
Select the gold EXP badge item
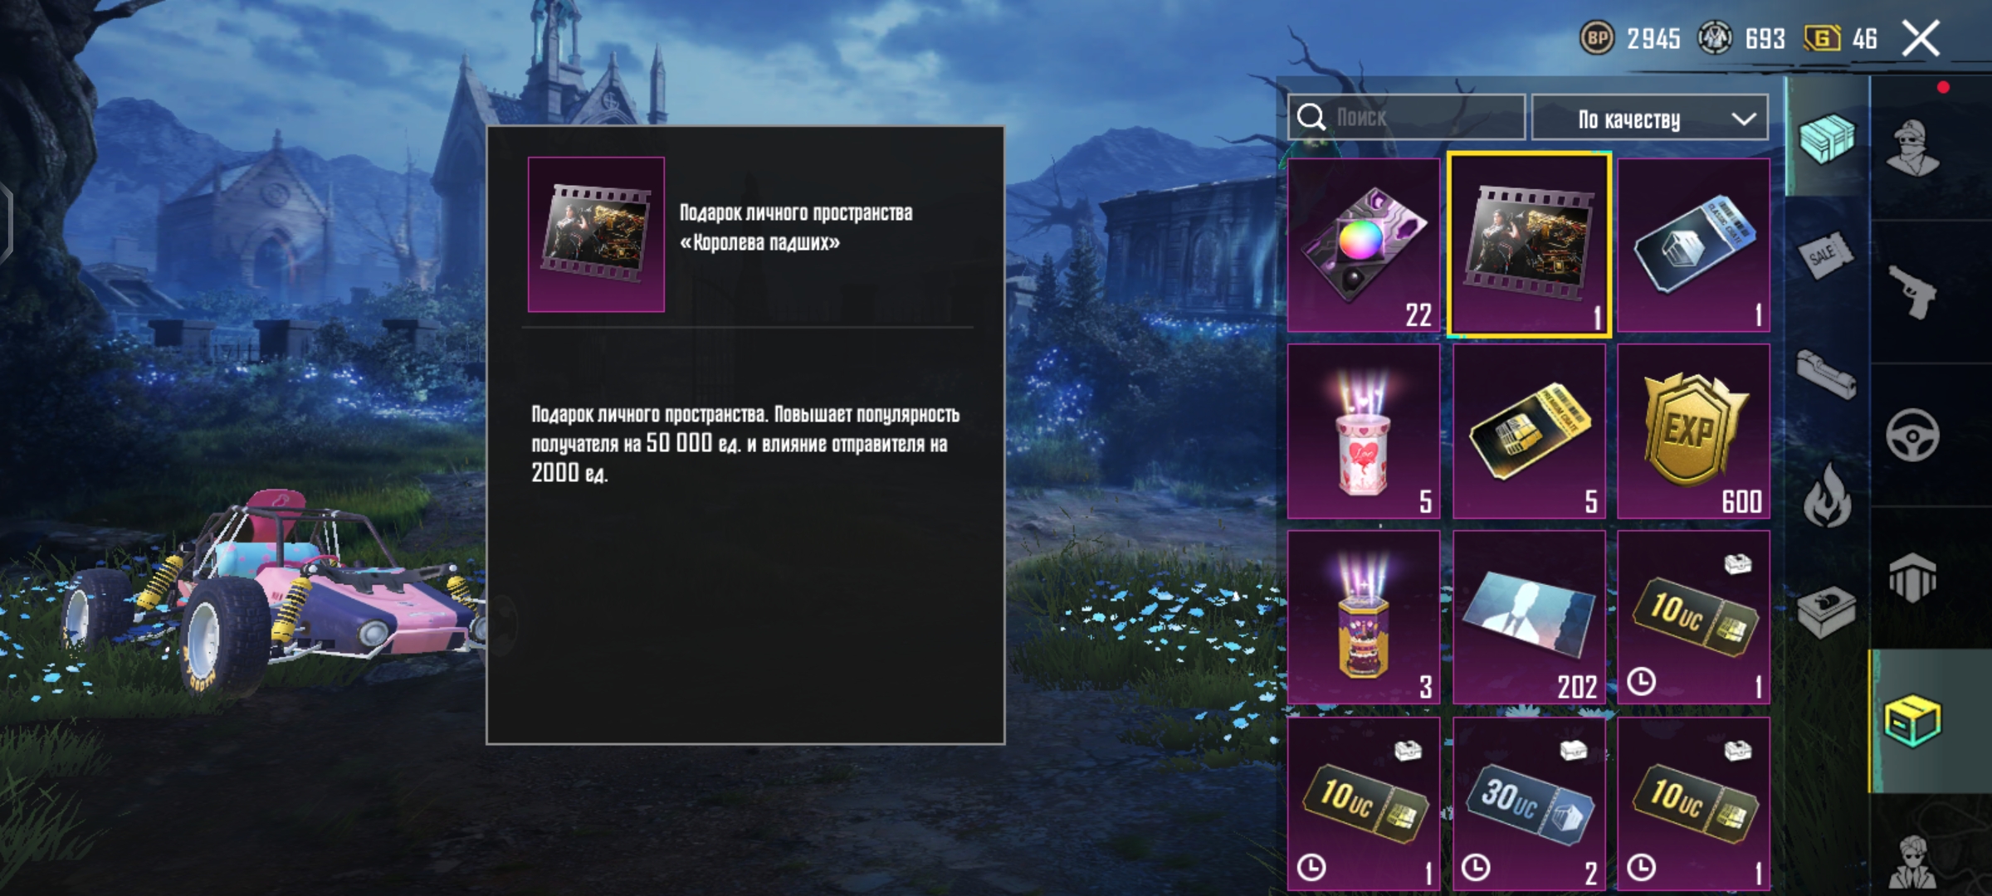[1693, 431]
